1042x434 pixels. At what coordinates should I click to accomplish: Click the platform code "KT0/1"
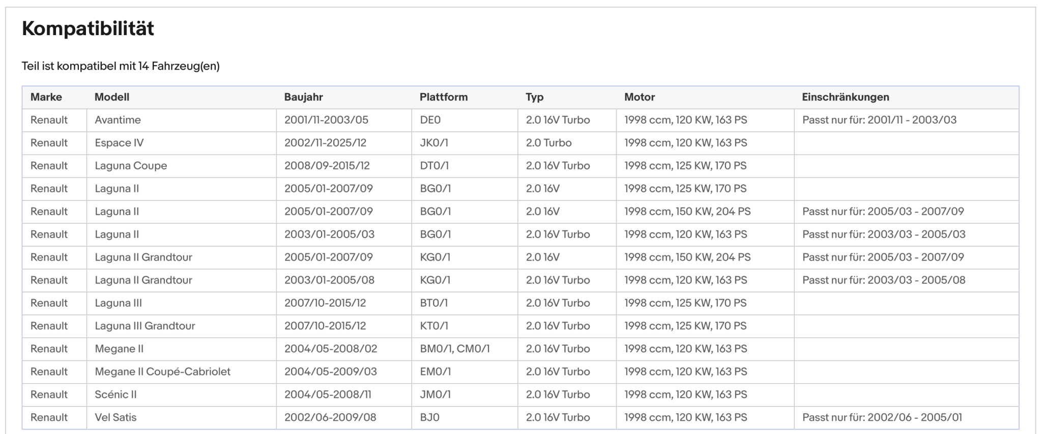tap(434, 326)
